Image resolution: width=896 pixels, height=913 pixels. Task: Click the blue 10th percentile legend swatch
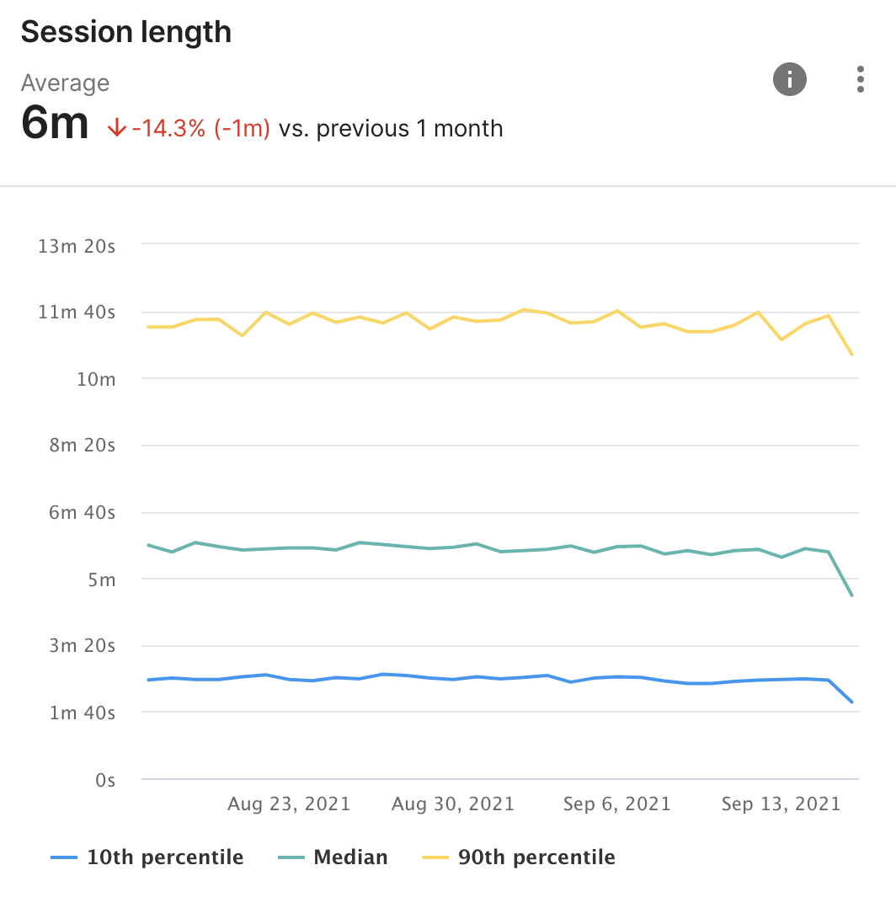[64, 857]
